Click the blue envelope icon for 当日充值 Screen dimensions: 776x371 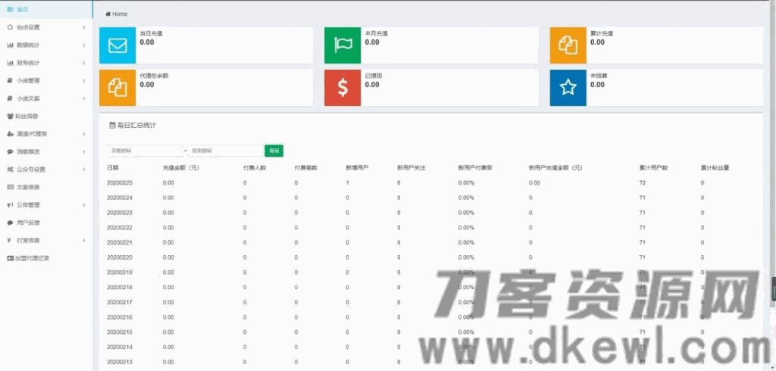click(x=117, y=45)
